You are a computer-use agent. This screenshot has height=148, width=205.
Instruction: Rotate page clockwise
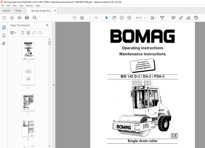pos(40,33)
